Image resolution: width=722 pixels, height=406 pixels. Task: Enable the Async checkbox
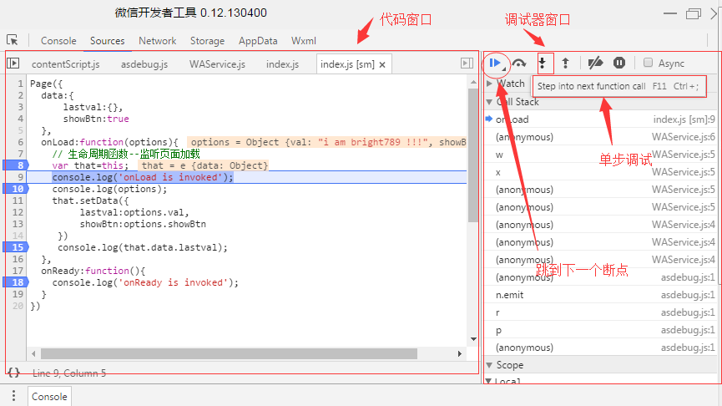648,63
